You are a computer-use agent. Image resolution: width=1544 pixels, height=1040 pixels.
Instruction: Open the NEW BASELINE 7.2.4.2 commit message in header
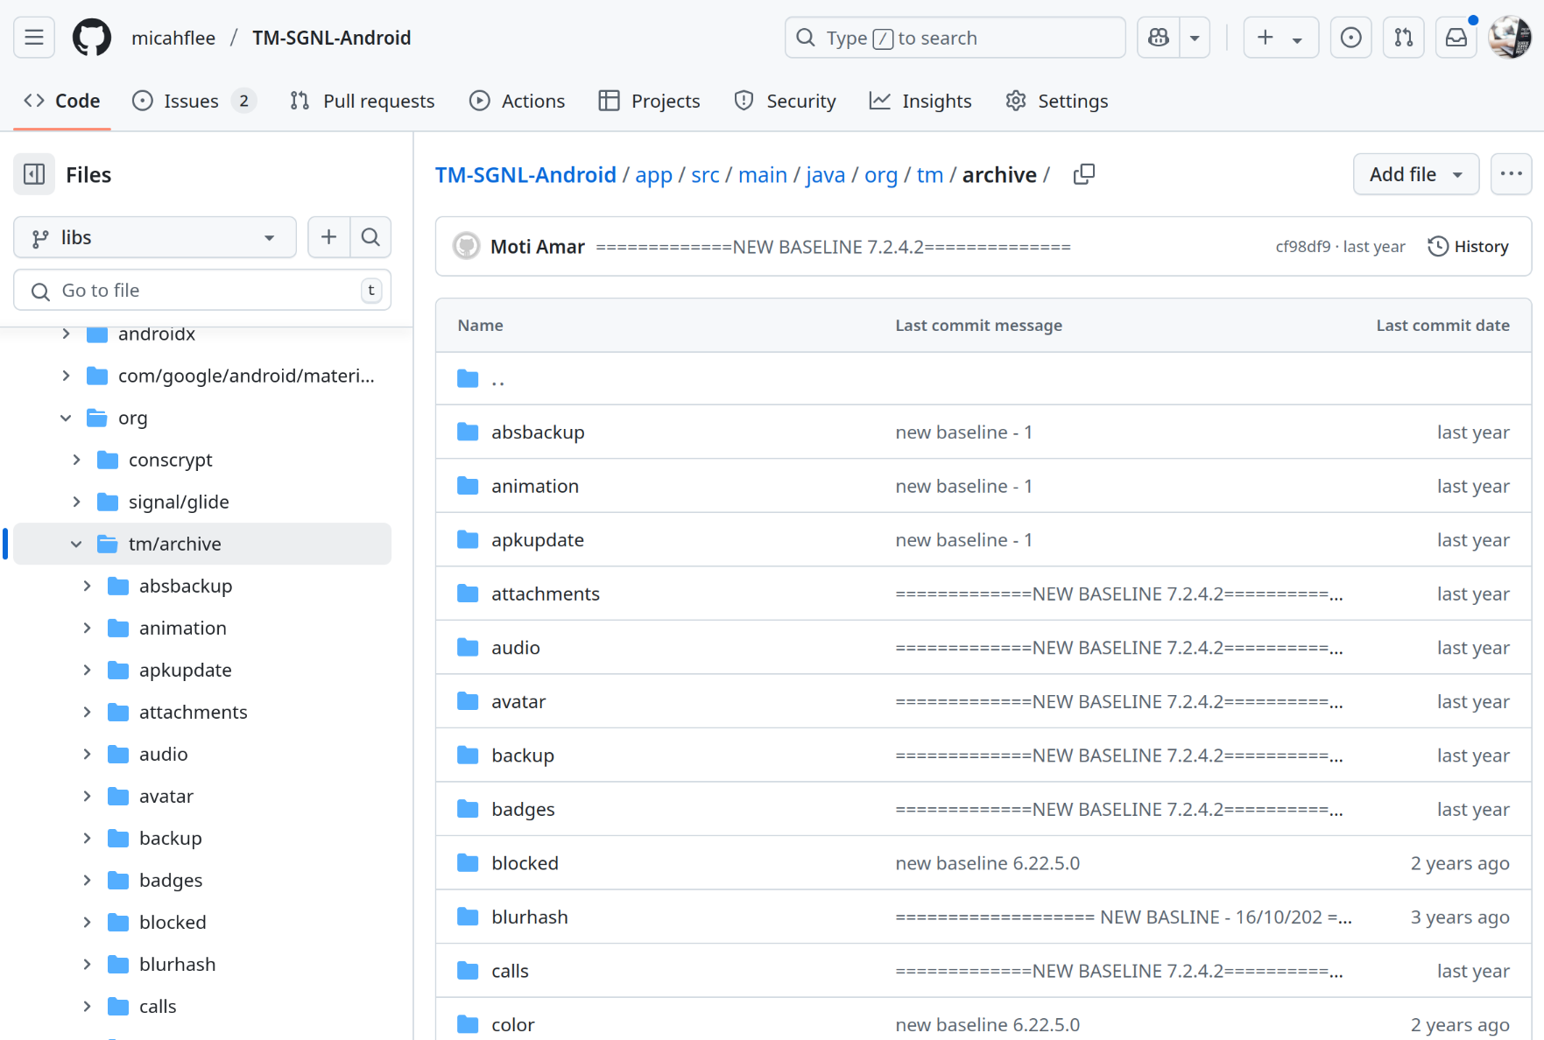(x=833, y=247)
